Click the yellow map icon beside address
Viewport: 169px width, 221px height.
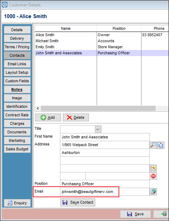point(153,168)
